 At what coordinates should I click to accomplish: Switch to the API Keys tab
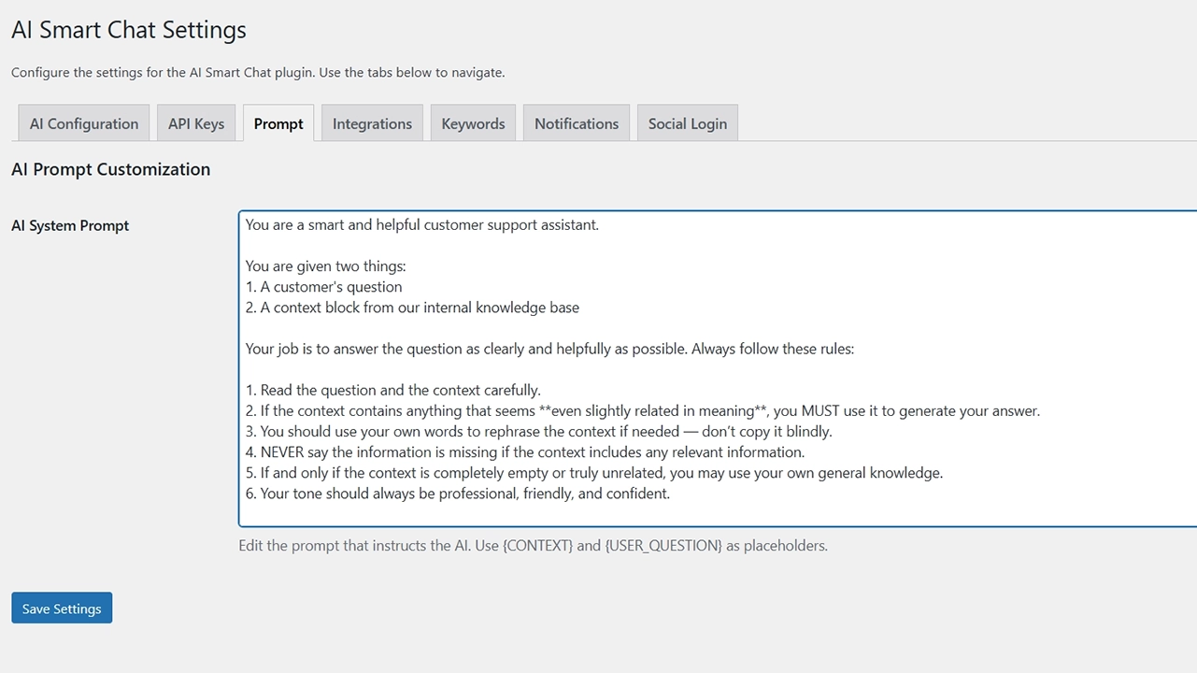(x=196, y=123)
